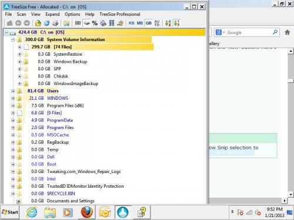
Task: Open the Options menu
Action: pos(72,14)
